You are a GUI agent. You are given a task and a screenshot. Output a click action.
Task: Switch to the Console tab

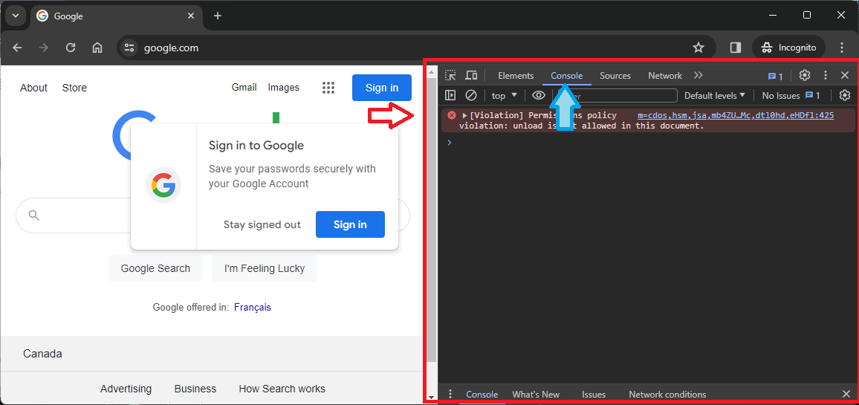pyautogui.click(x=567, y=76)
